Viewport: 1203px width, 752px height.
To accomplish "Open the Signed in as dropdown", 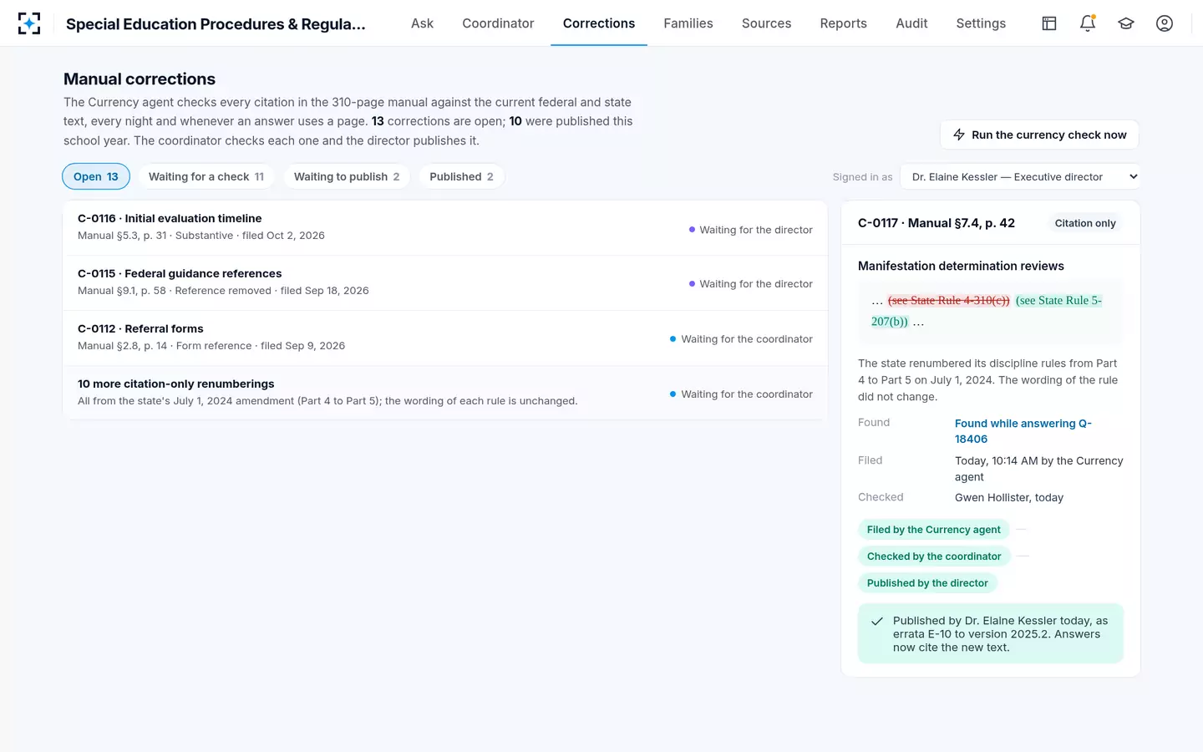I will (x=1020, y=176).
